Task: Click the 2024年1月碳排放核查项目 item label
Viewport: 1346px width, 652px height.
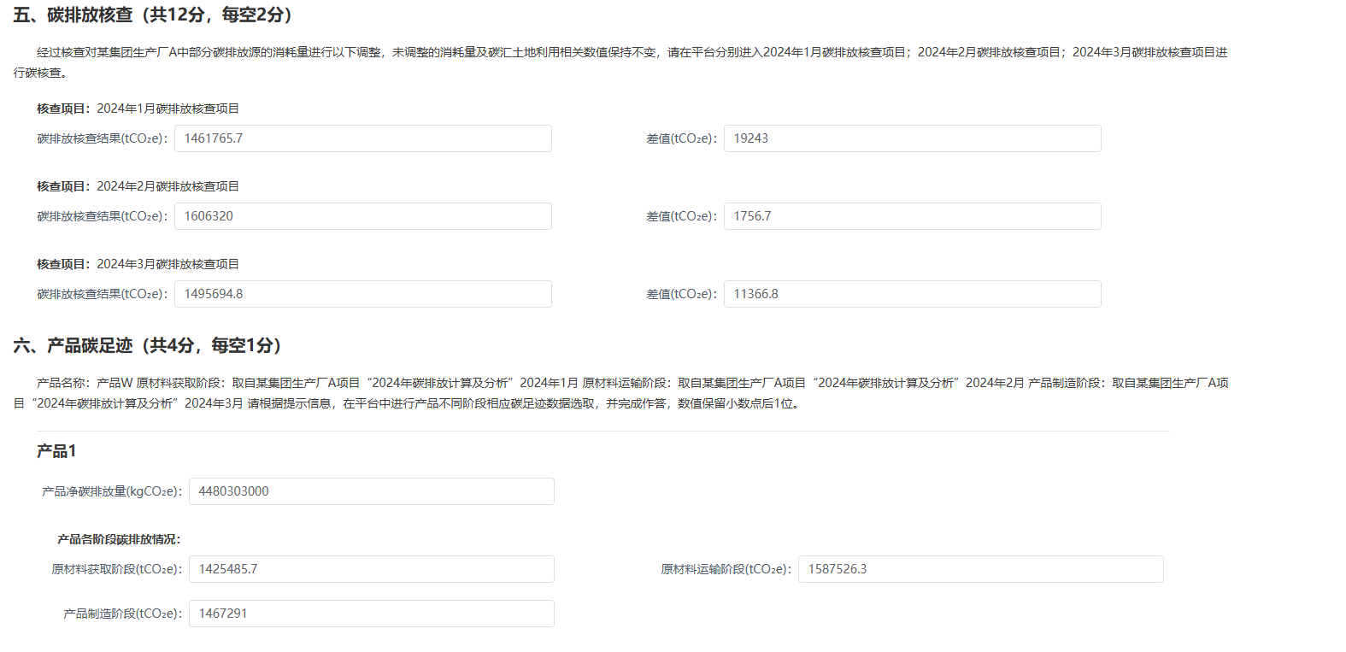Action: point(168,109)
